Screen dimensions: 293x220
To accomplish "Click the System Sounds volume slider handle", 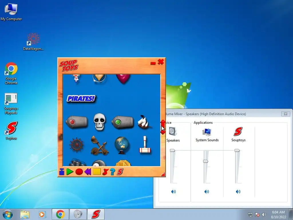I will coord(205,161).
